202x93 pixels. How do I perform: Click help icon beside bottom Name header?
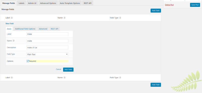pyautogui.click(x=64, y=78)
